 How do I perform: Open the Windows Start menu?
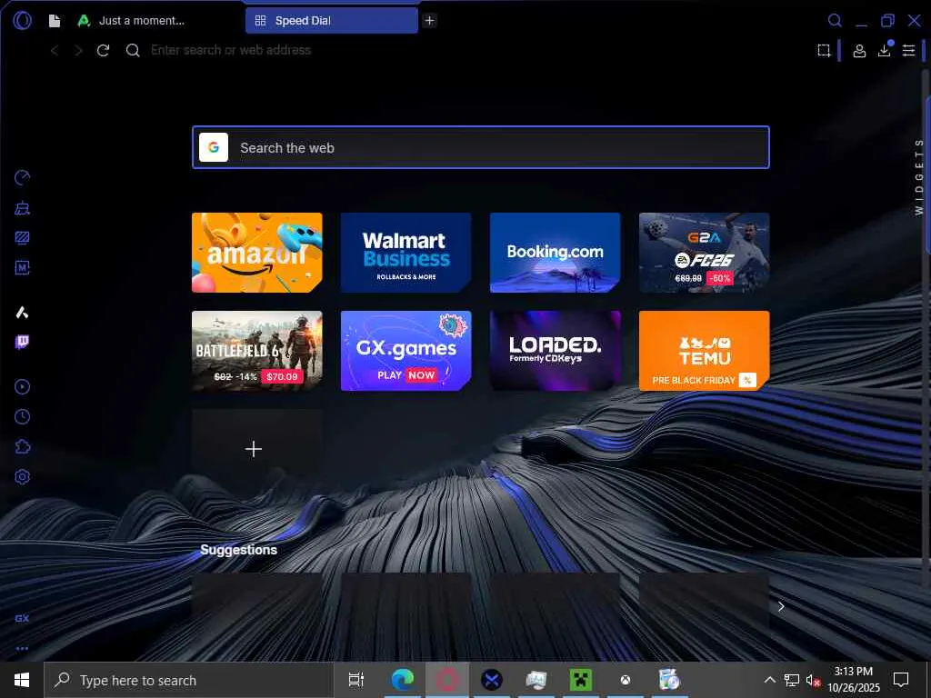click(x=22, y=680)
